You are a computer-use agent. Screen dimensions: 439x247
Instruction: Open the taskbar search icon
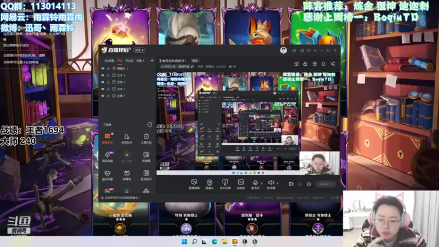(194, 242)
